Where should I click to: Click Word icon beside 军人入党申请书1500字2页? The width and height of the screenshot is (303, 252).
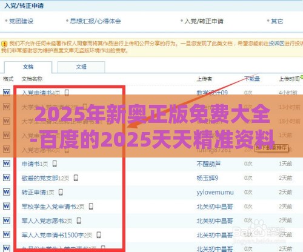(x=7, y=234)
